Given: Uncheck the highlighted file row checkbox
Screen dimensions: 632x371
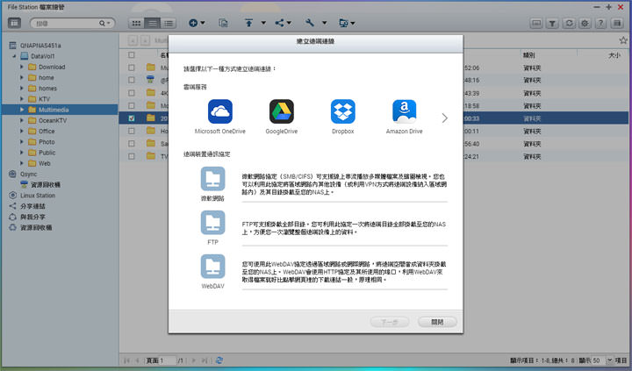Looking at the screenshot, I should pos(132,117).
